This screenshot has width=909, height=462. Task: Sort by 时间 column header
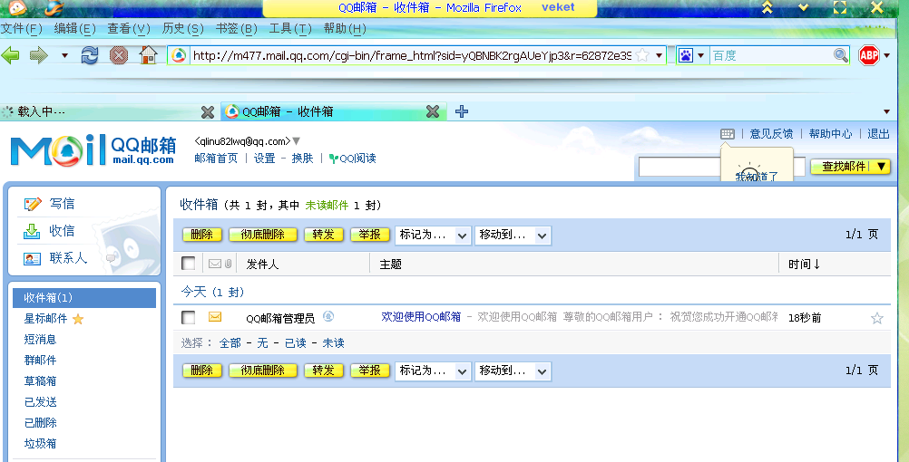(x=805, y=264)
